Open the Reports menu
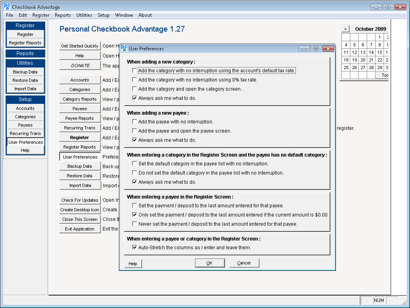410x308 pixels. click(x=63, y=15)
